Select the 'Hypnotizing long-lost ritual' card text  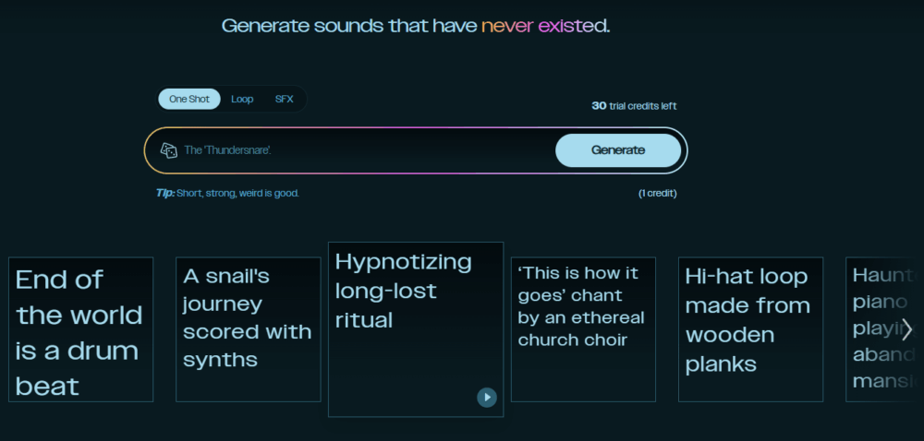pyautogui.click(x=403, y=291)
